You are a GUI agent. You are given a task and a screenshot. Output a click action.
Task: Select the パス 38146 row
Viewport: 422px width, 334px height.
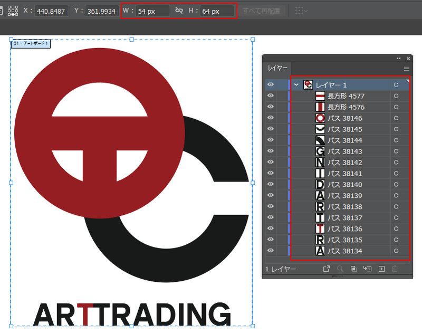pyautogui.click(x=337, y=118)
